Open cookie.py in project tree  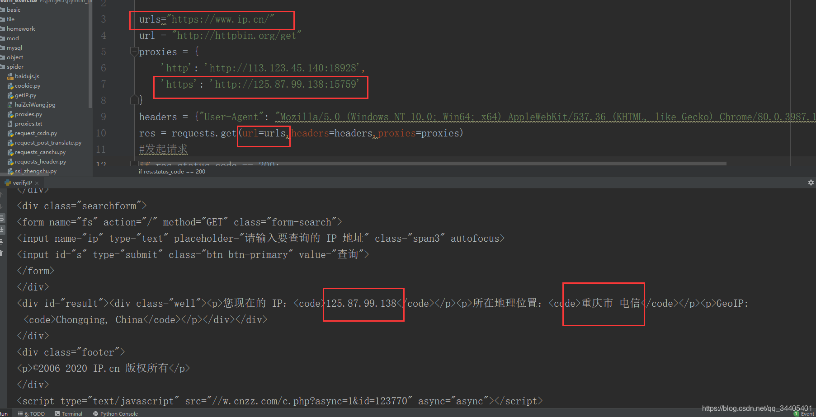[x=28, y=86]
